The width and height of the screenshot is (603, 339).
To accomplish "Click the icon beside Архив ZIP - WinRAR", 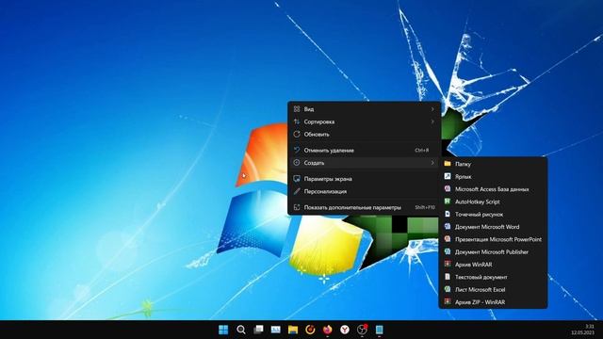I will click(448, 301).
